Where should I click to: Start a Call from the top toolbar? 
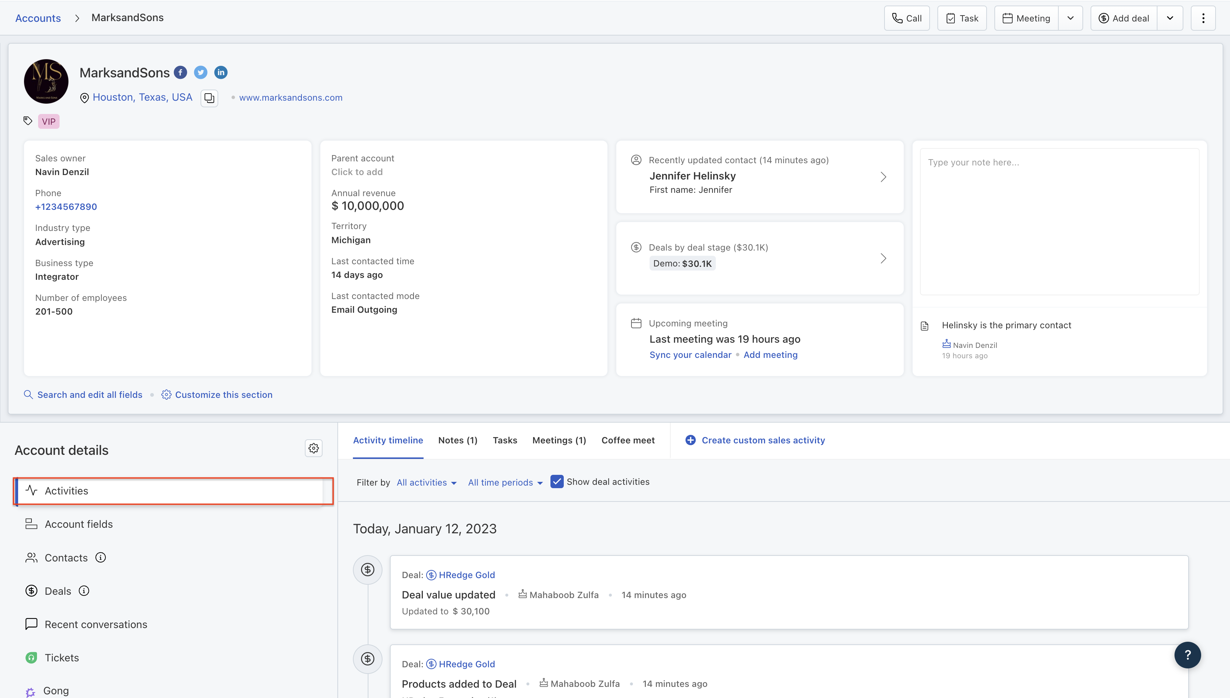(906, 18)
